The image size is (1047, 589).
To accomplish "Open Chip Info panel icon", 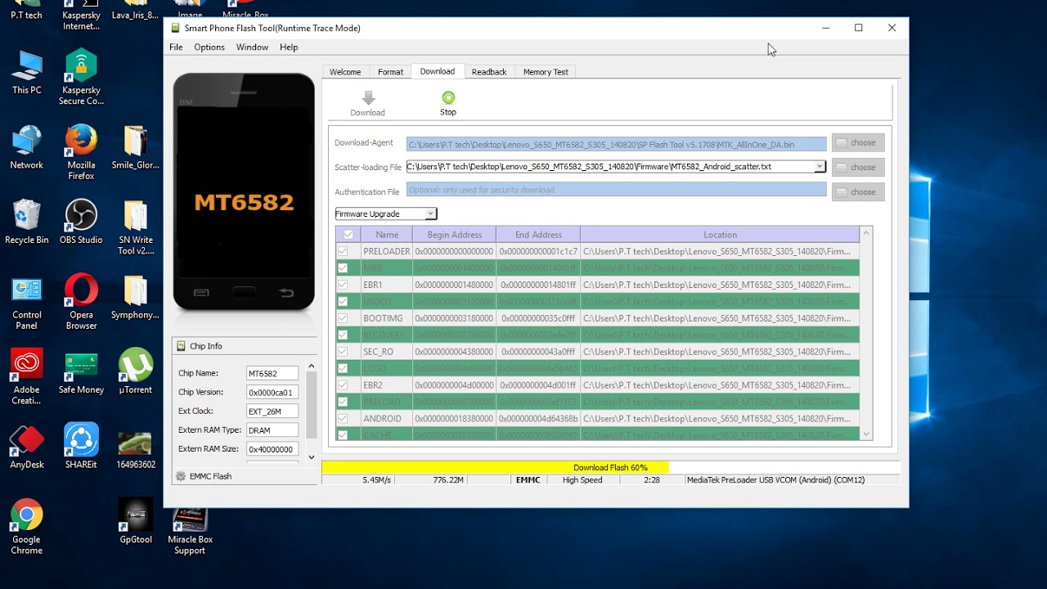I will click(181, 346).
